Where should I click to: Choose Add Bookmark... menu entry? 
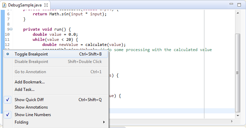point(30,82)
